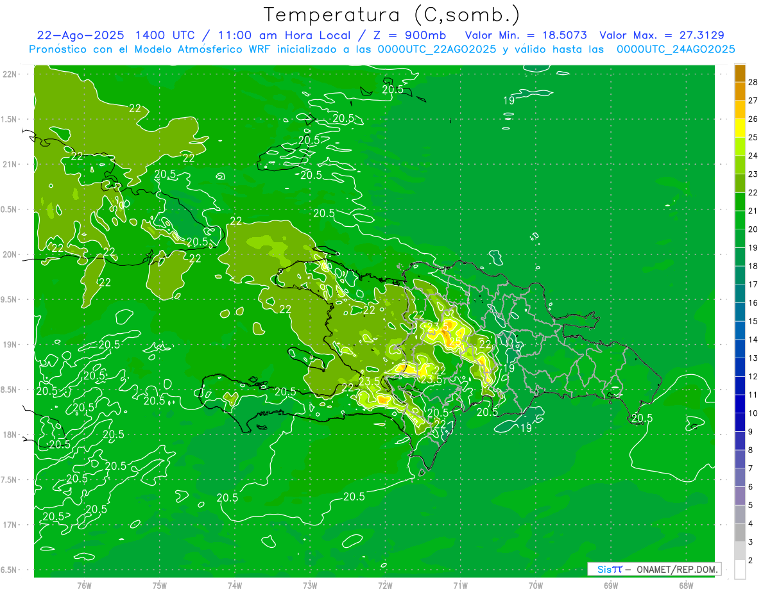Pick the orange legend swatch between 27 and 28
This screenshot has width=770, height=594.
[x=740, y=91]
